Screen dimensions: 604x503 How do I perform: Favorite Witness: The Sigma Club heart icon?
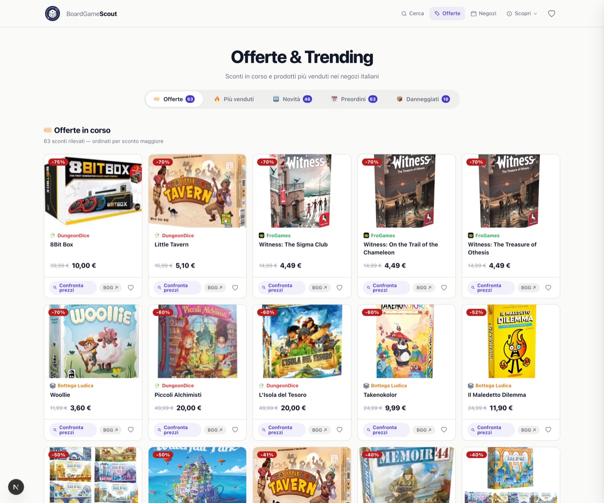tap(340, 287)
